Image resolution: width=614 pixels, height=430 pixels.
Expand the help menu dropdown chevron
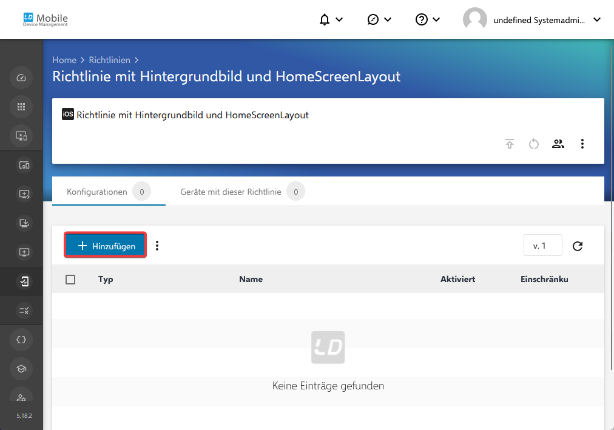tap(436, 19)
